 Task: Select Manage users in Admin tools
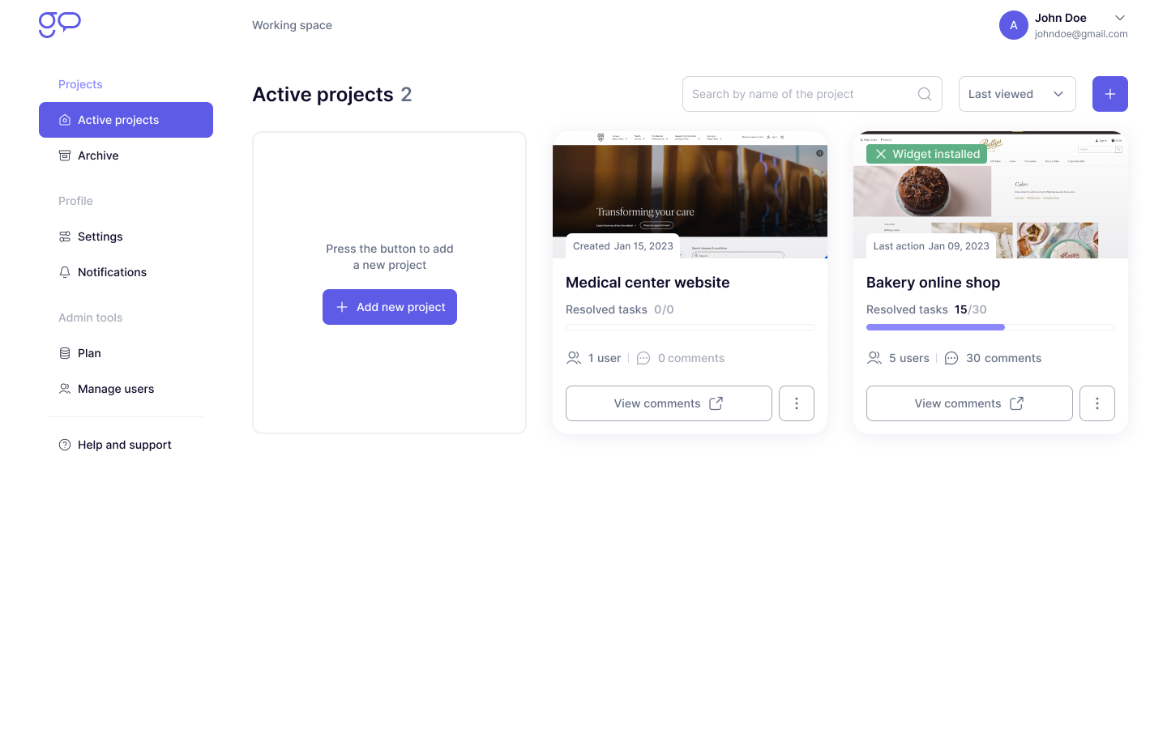[116, 389]
